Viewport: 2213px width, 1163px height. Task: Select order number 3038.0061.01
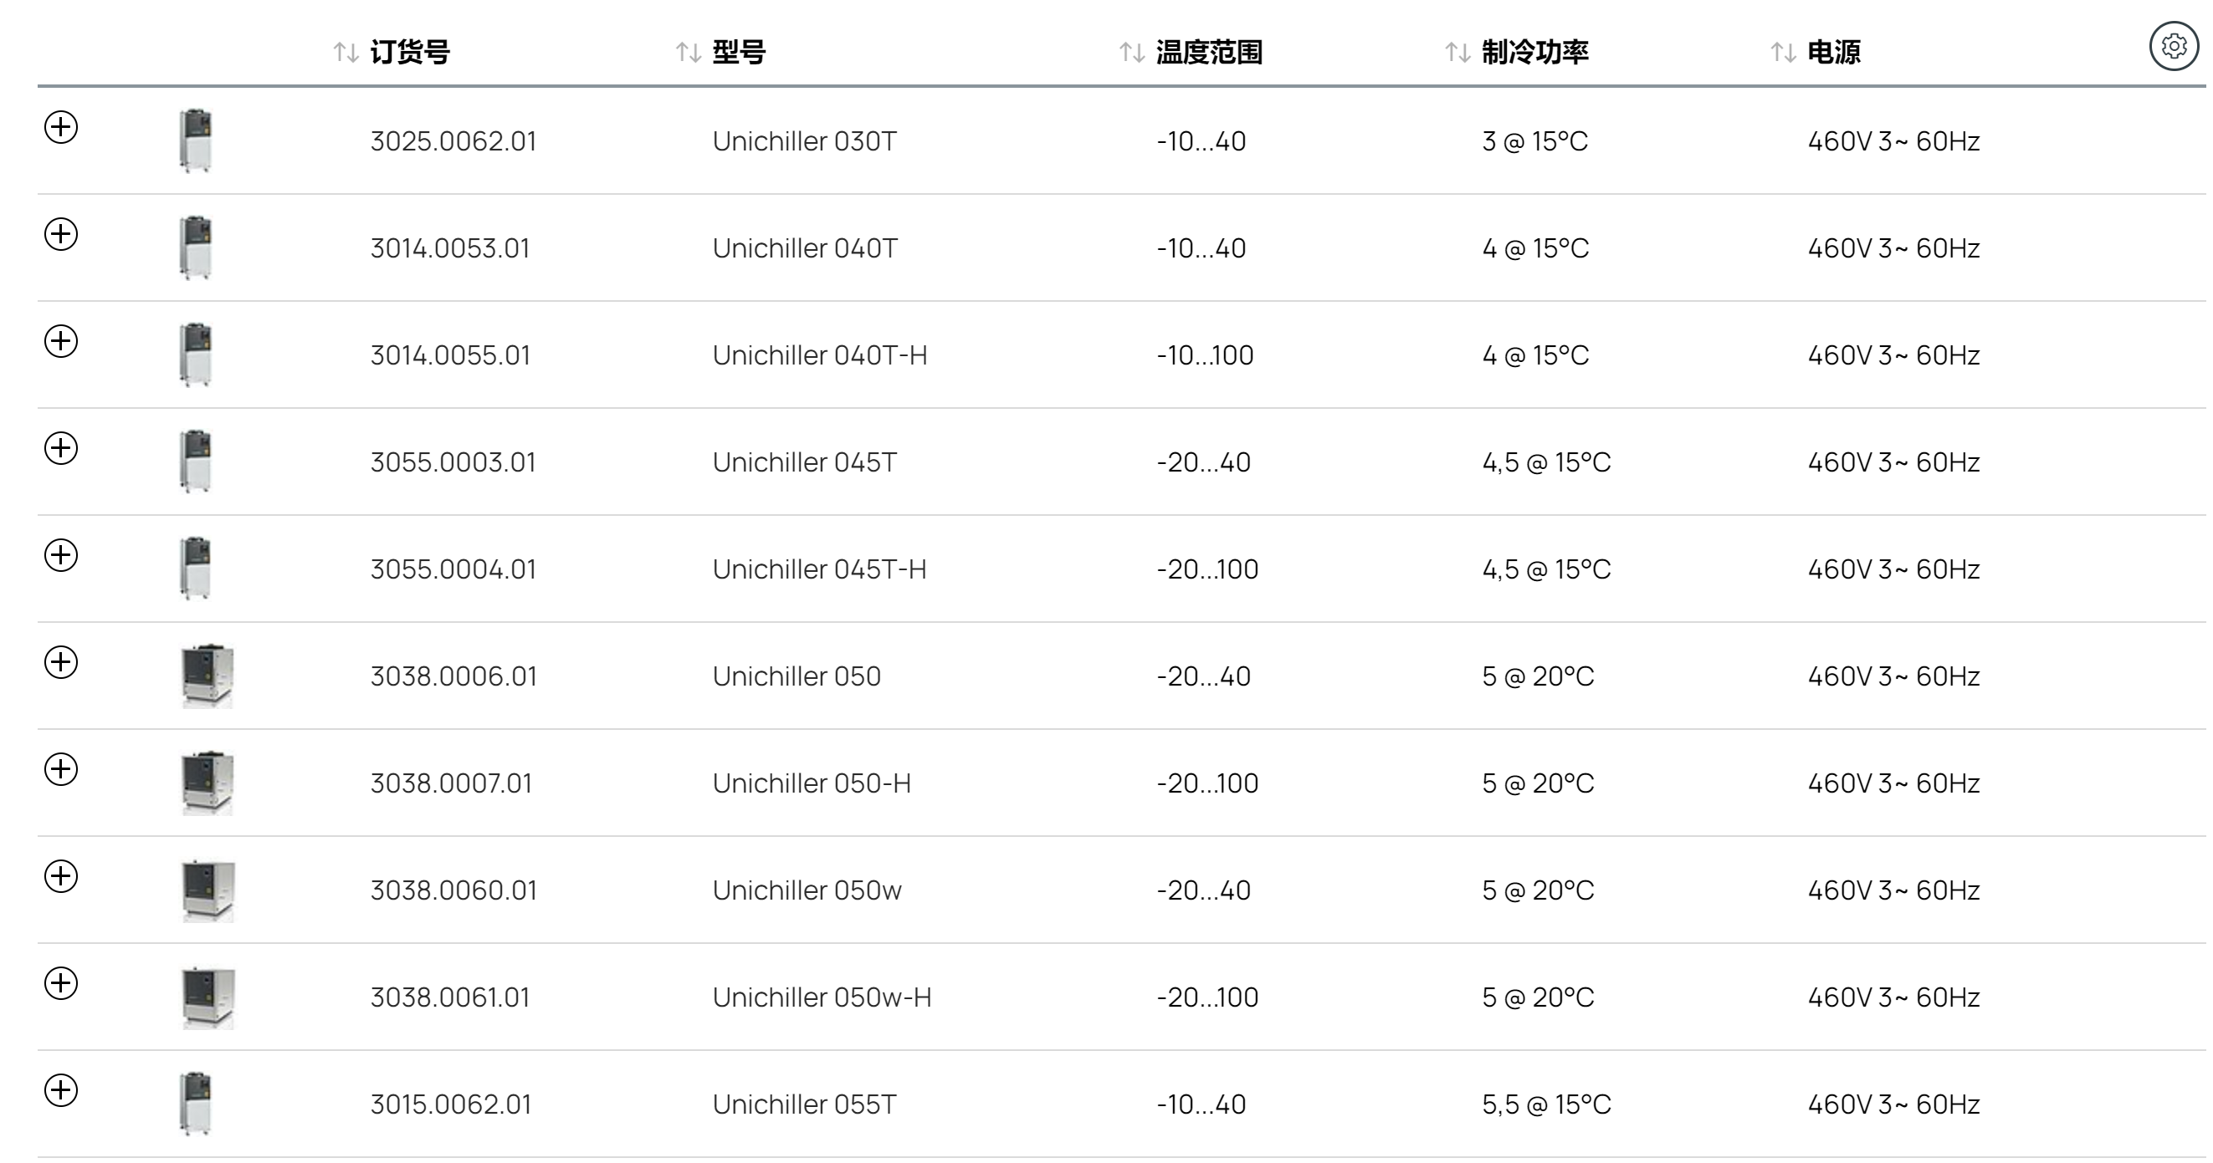click(x=450, y=997)
